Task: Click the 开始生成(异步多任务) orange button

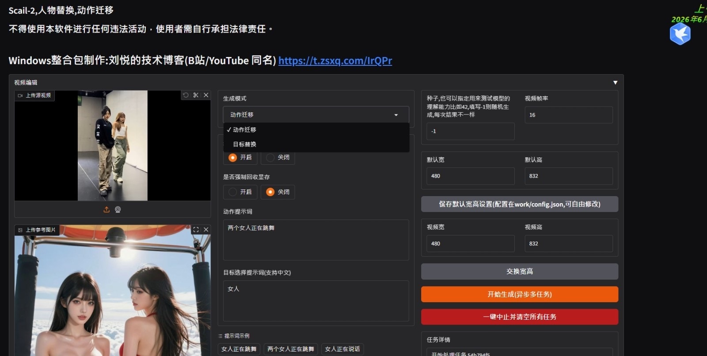Action: (x=520, y=294)
